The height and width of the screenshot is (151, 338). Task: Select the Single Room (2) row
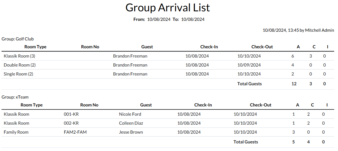click(18, 74)
